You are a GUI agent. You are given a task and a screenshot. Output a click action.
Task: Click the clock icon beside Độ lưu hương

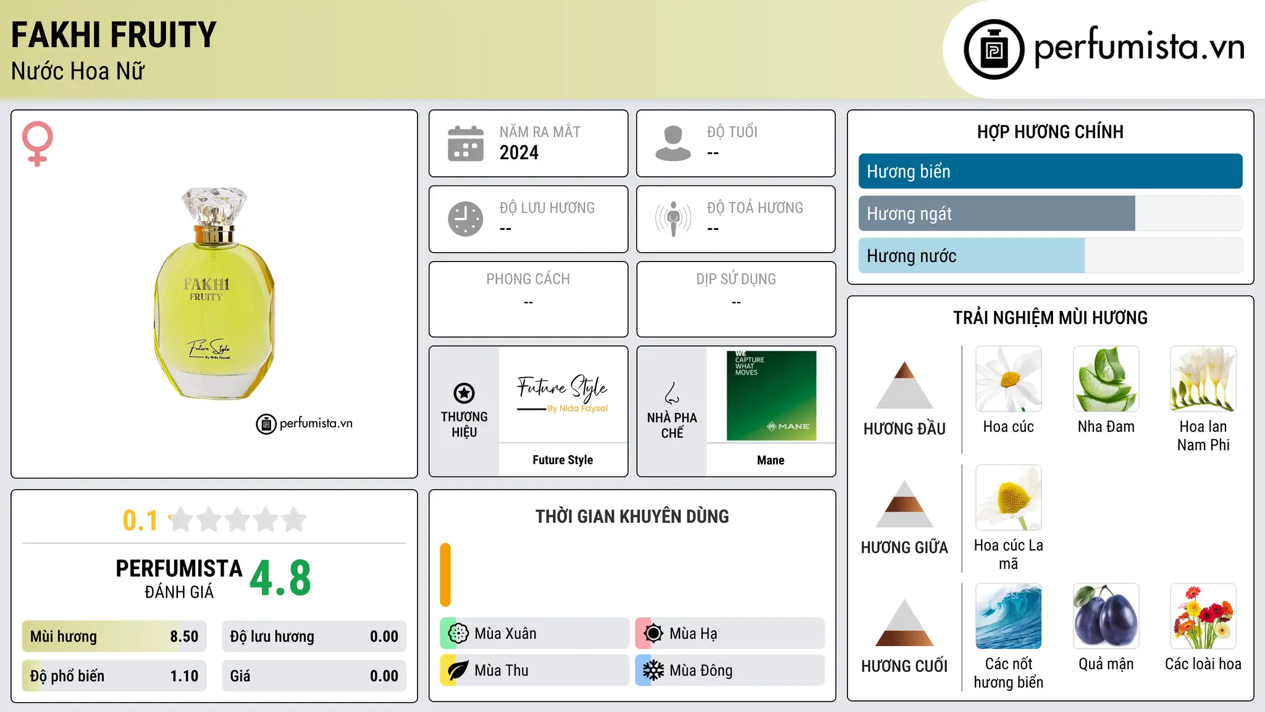[x=466, y=219]
